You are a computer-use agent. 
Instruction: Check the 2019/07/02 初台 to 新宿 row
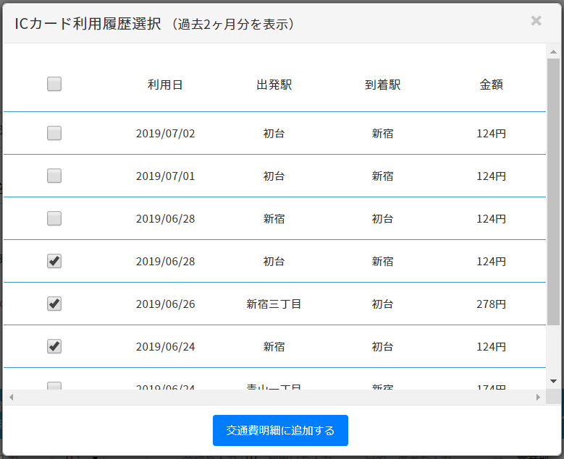[54, 133]
